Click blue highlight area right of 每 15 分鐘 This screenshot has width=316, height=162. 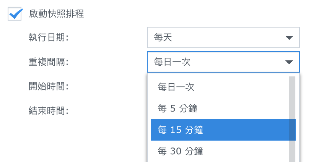click(249, 130)
